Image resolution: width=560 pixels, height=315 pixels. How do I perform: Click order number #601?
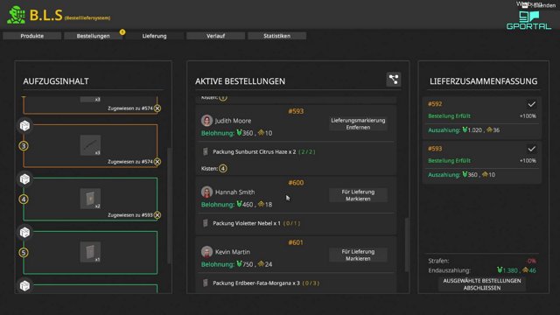(x=296, y=242)
